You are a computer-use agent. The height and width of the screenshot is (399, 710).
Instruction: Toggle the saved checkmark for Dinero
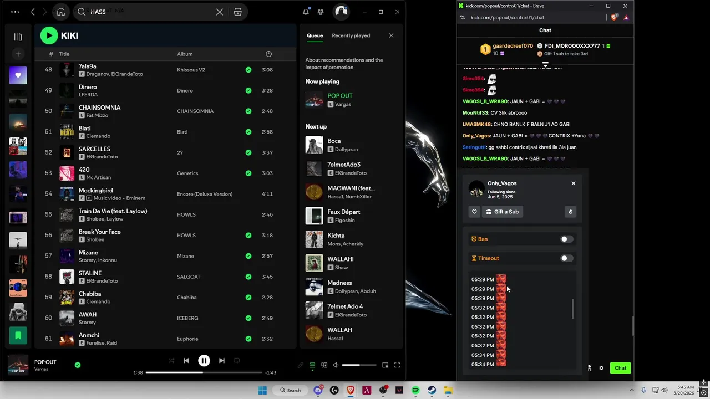(248, 90)
